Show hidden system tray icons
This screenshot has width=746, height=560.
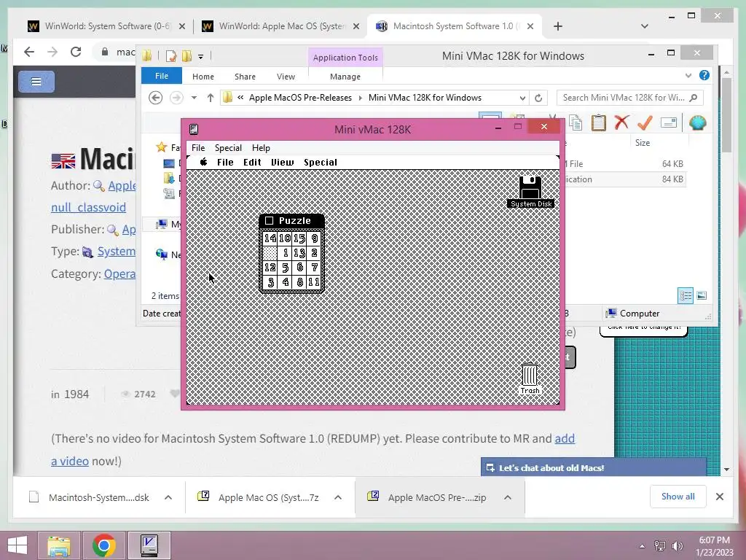click(x=643, y=545)
